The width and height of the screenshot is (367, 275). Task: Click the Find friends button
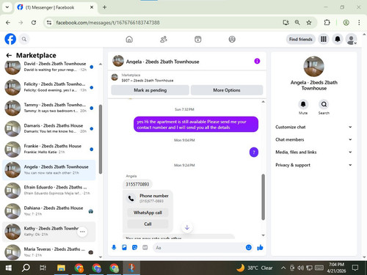(301, 39)
